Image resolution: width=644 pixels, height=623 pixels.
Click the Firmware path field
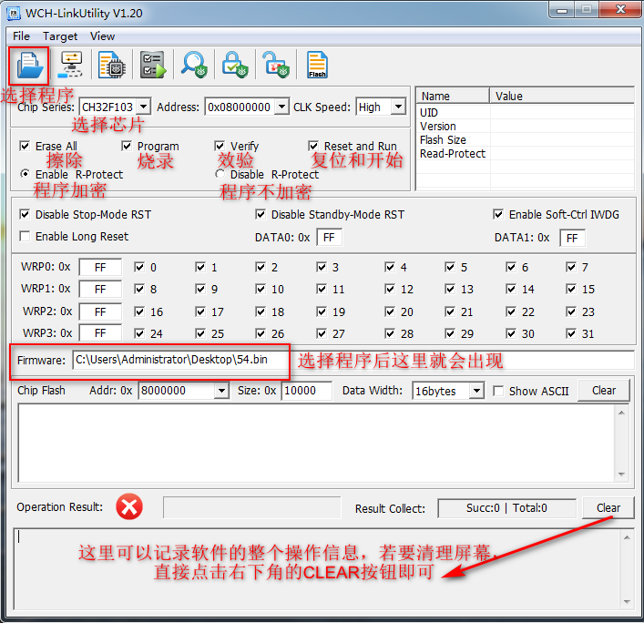coord(353,360)
